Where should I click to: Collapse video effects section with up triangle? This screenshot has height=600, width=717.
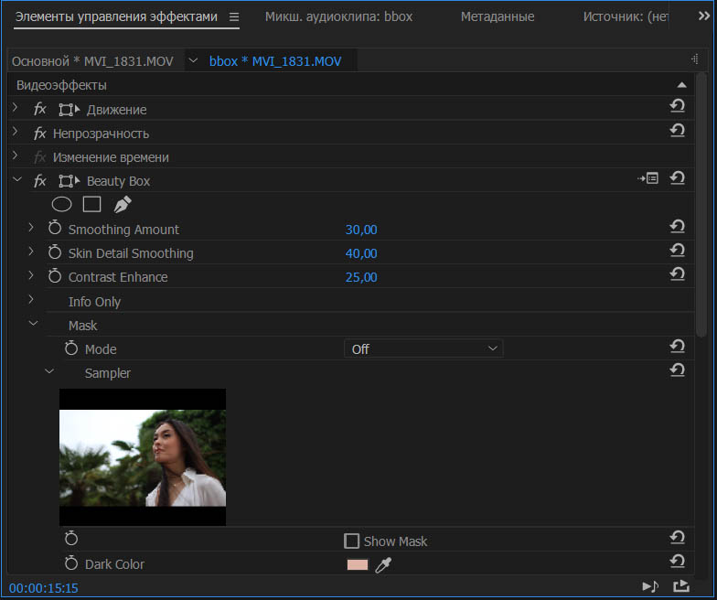coord(682,85)
